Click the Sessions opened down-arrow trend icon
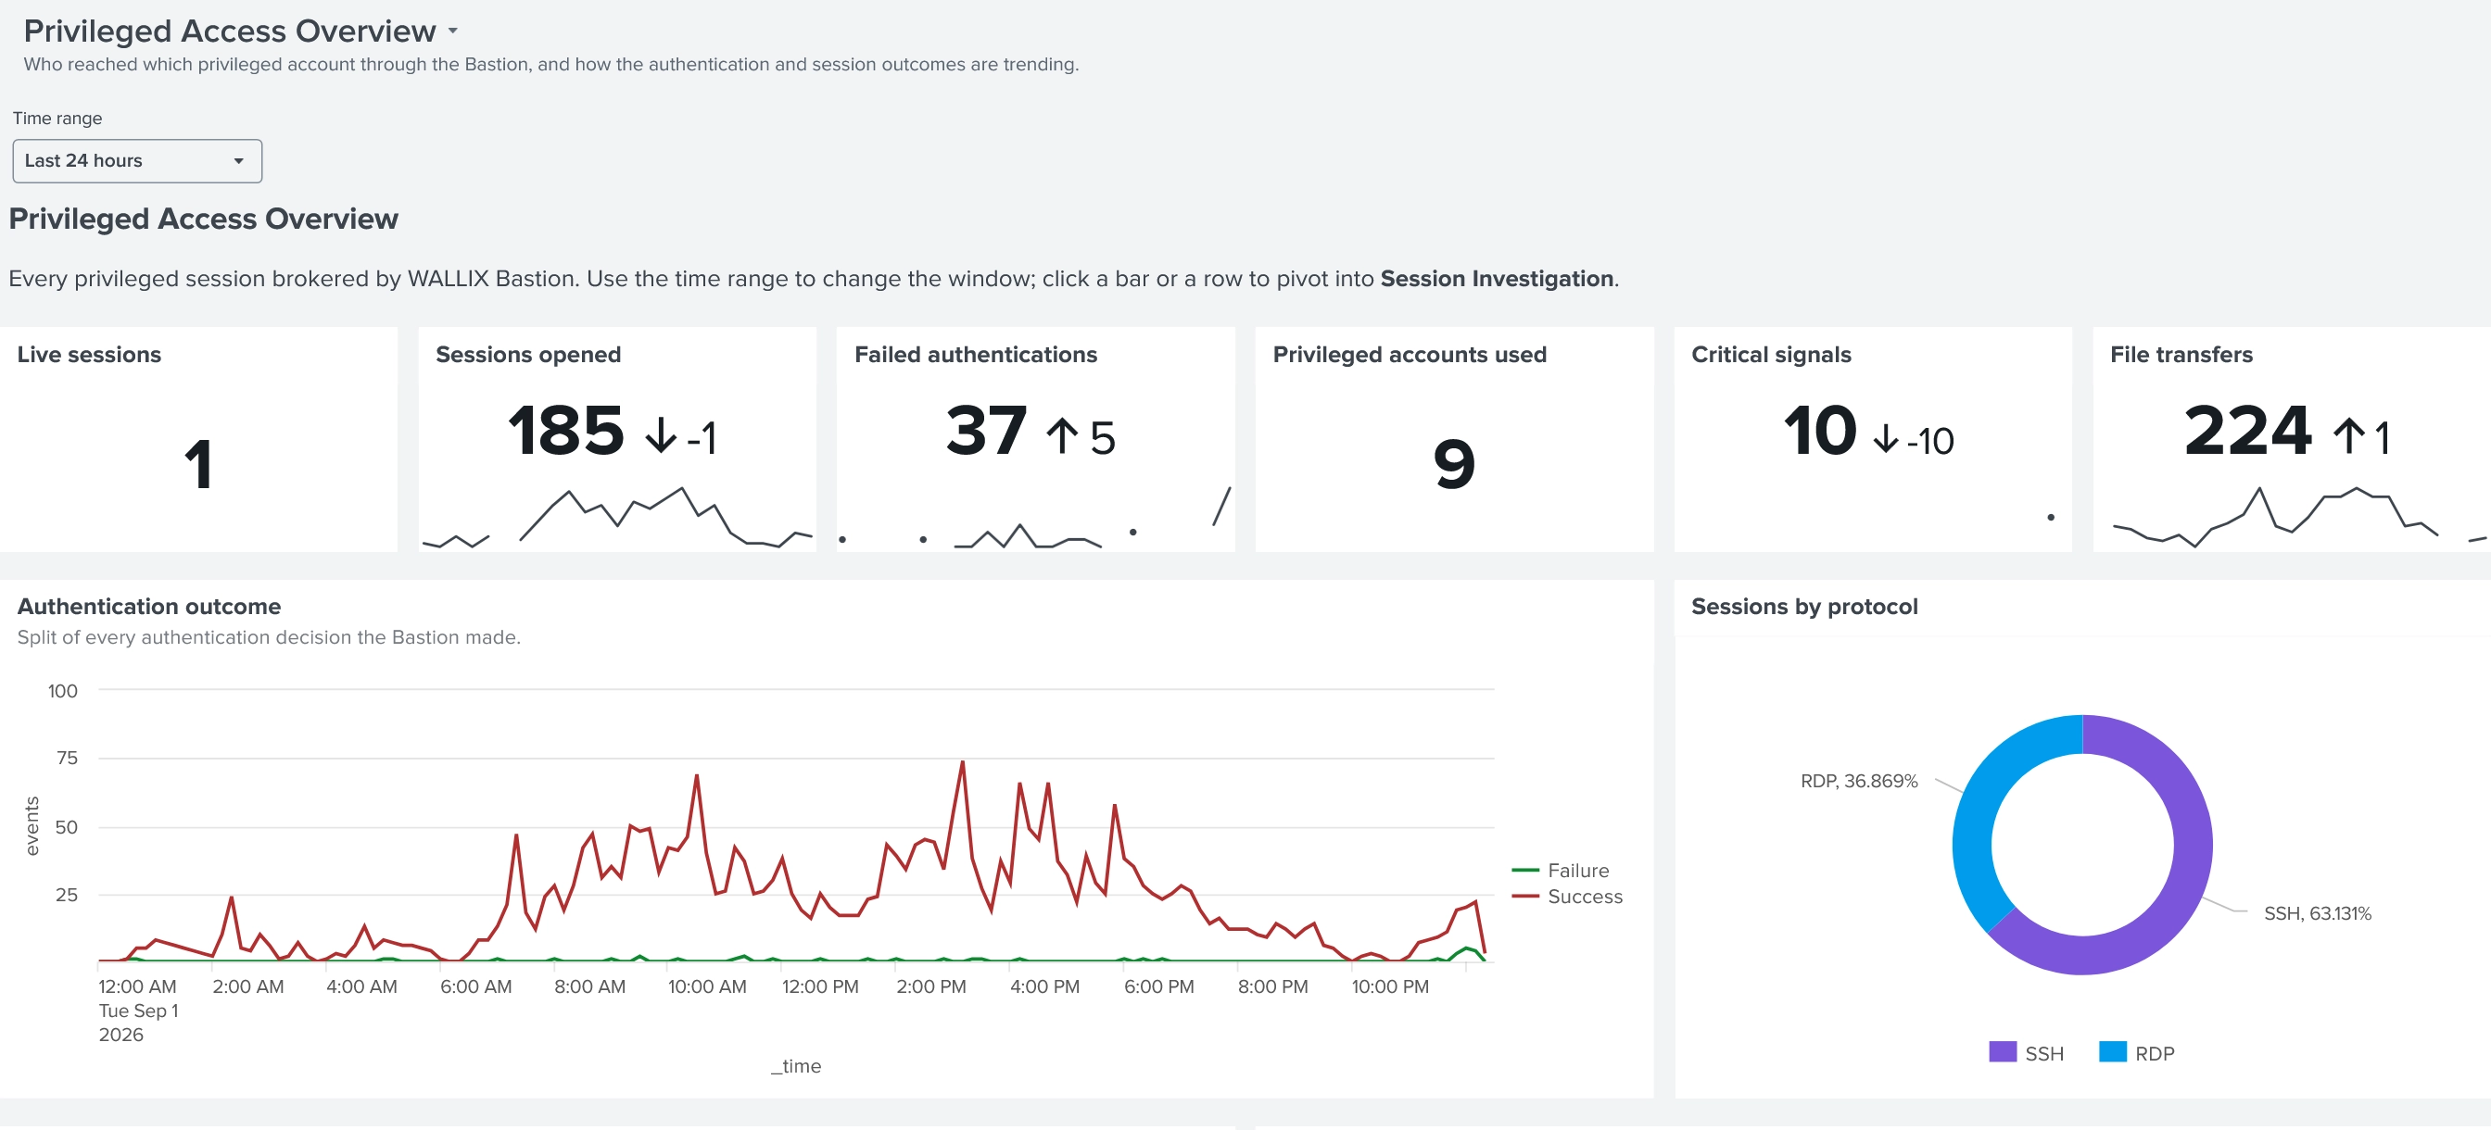The height and width of the screenshot is (1130, 2491). coord(662,435)
